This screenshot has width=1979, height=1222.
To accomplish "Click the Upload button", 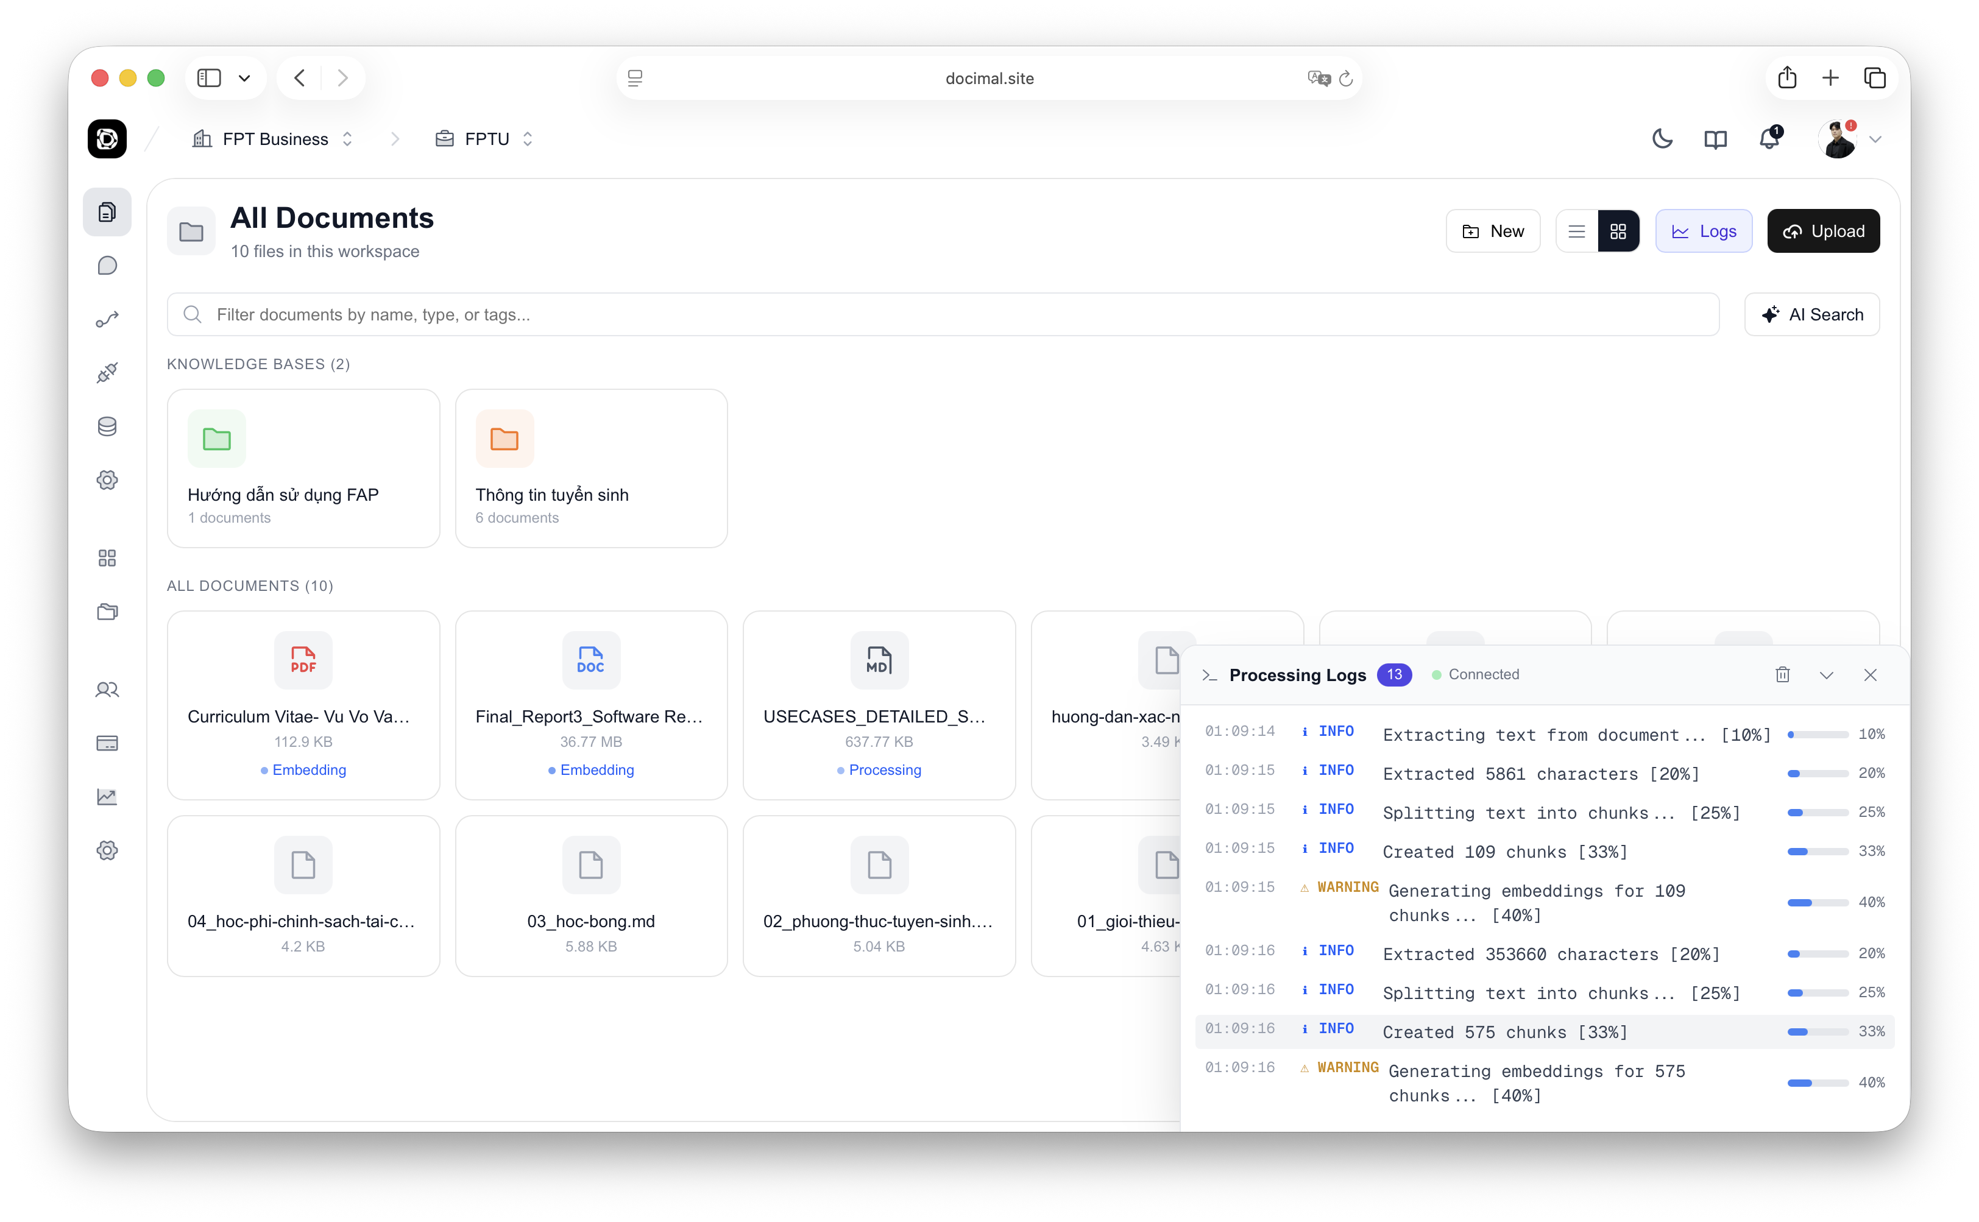I will click(1823, 232).
